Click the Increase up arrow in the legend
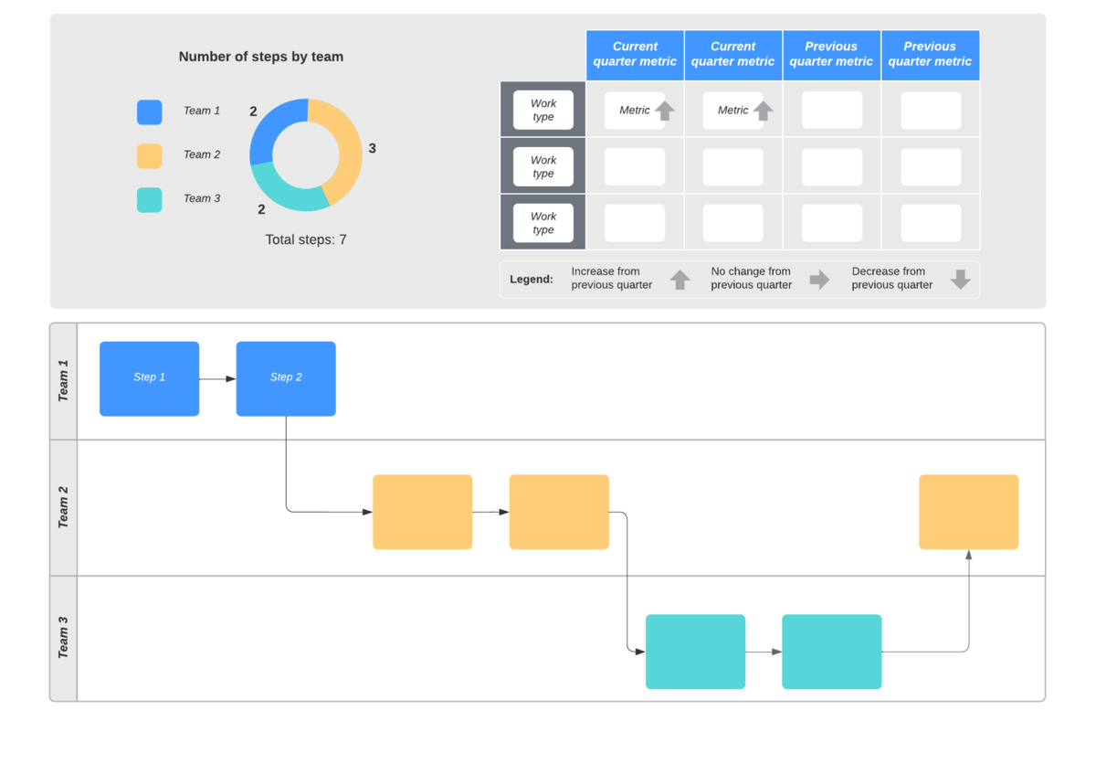1096x764 pixels. click(680, 280)
